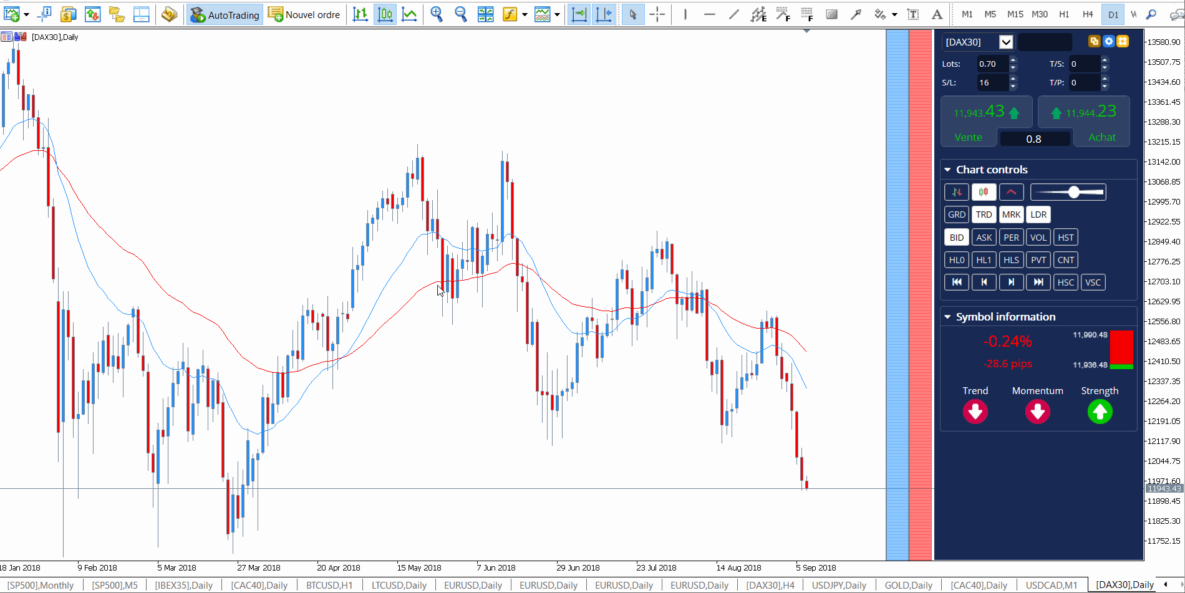Viewport: 1185px width, 593px height.
Task: Draw a horizontal line tool
Action: pyautogui.click(x=709, y=14)
